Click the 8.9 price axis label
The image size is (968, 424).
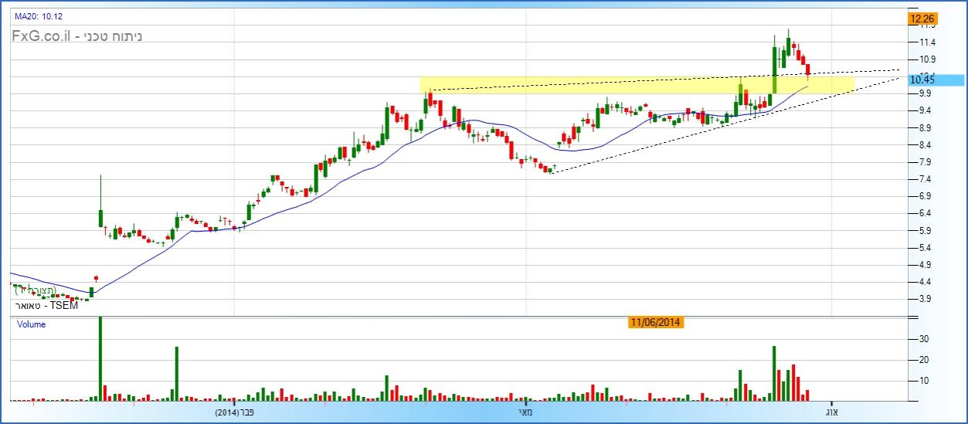tap(922, 127)
